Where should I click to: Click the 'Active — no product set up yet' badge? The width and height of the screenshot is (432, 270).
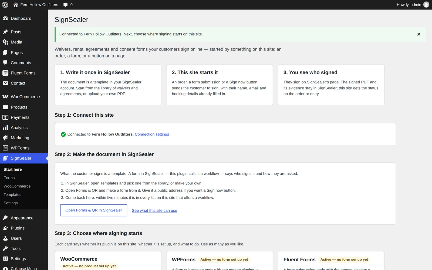89,266
